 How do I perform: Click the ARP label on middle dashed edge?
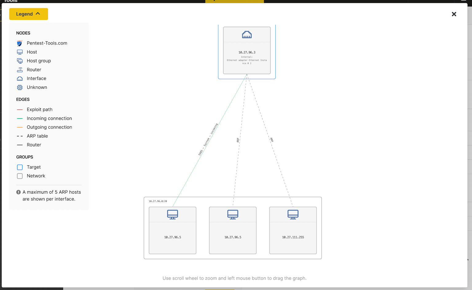click(238, 140)
